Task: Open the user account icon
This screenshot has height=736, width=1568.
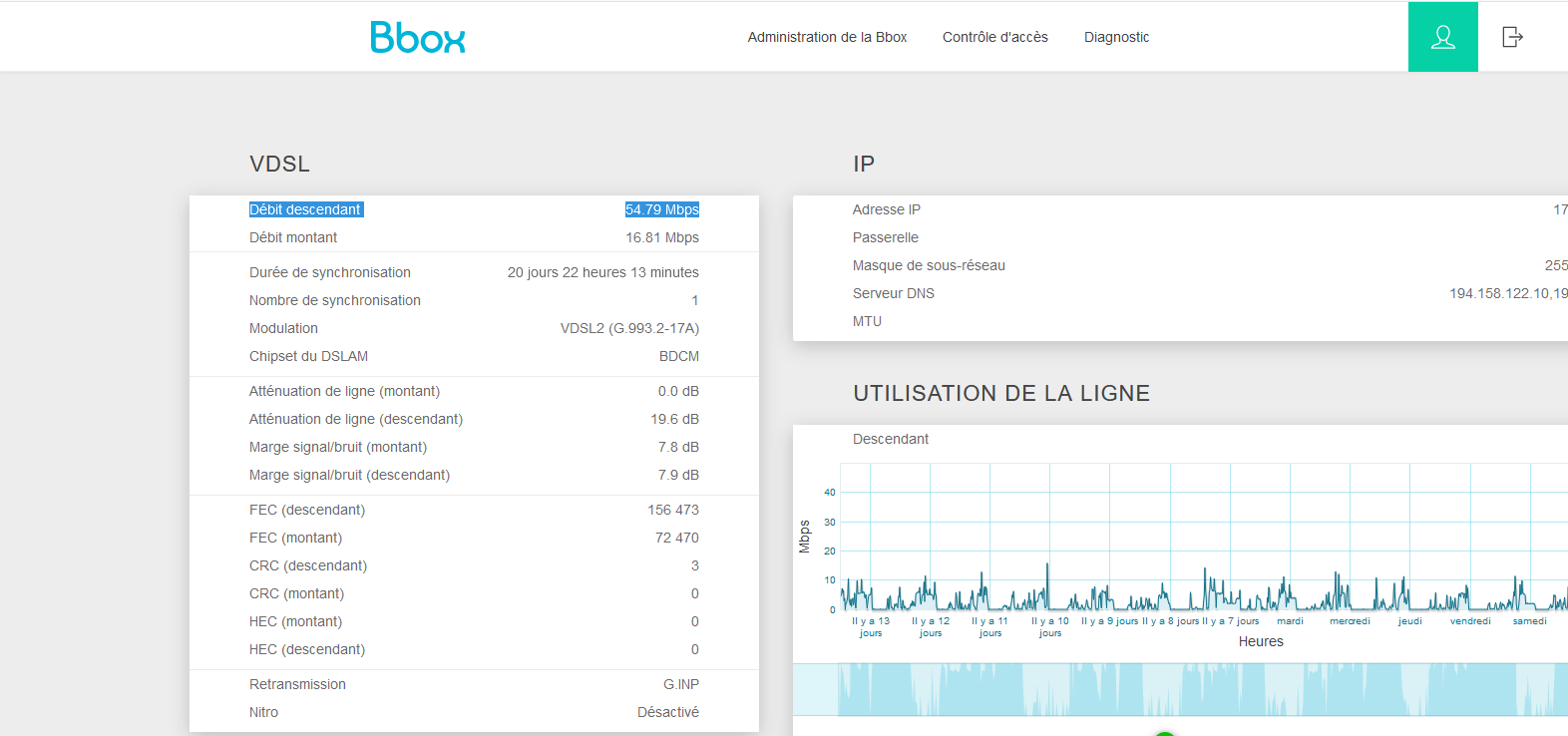Action: [1443, 37]
